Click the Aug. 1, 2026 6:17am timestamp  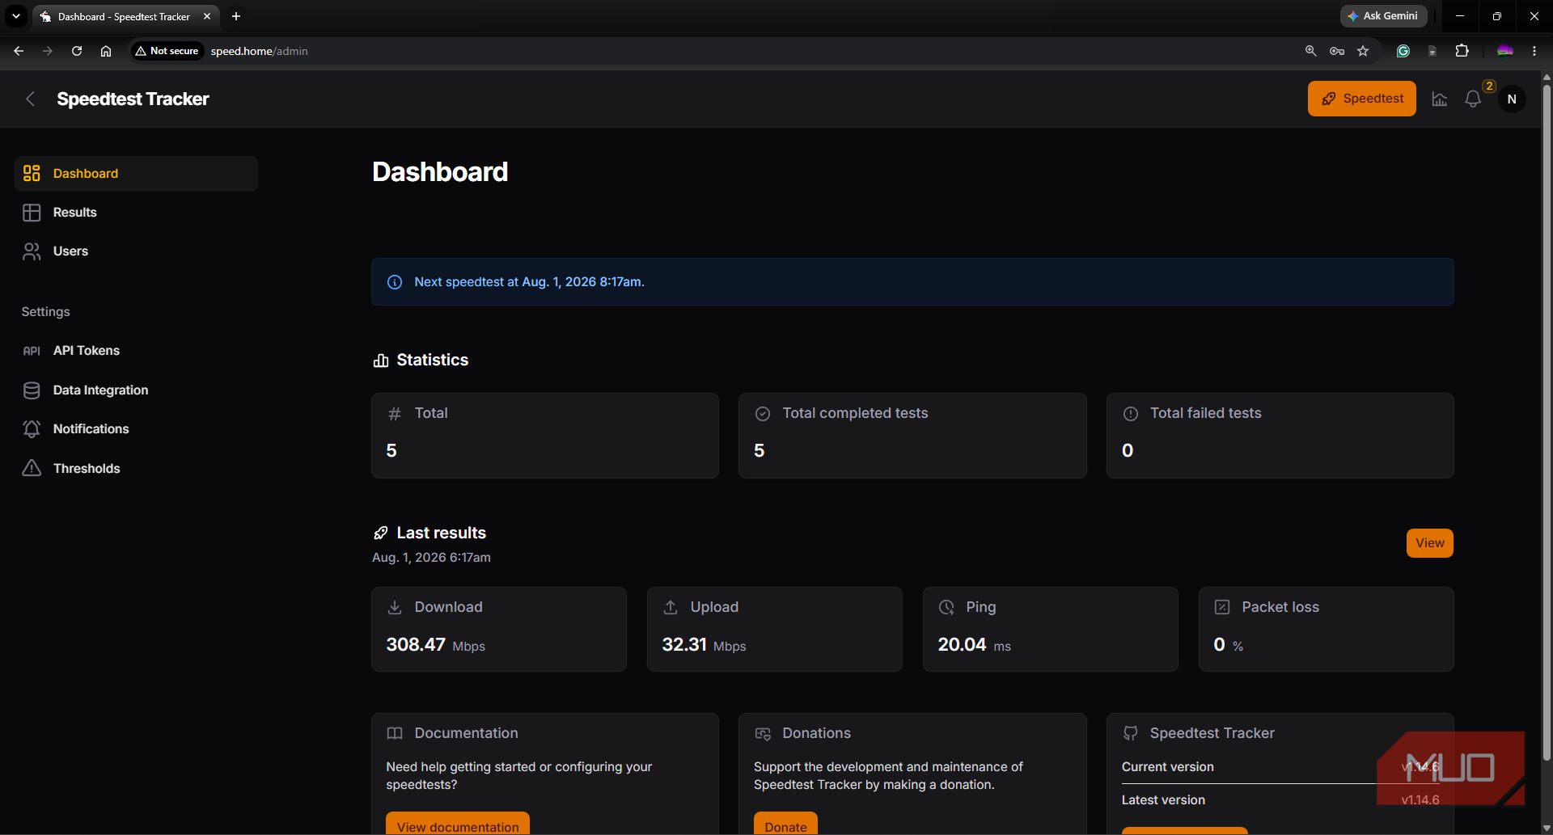431,558
